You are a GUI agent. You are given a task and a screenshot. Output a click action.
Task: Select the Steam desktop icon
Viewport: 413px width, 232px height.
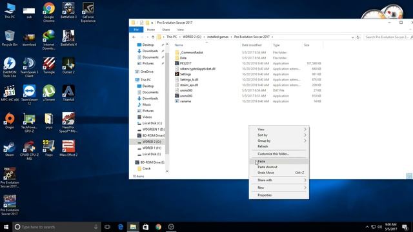tap(10, 149)
